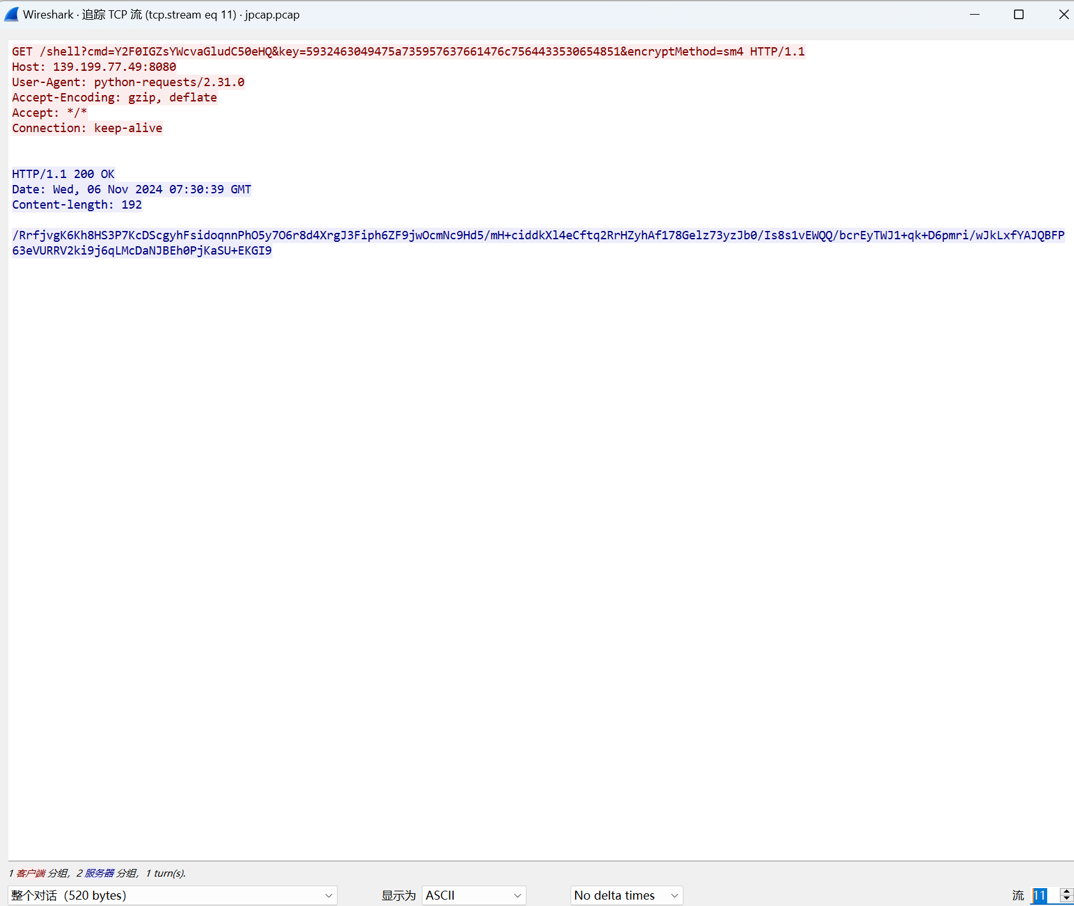The width and height of the screenshot is (1074, 906).
Task: Increase the stream number with the up arrow
Action: [x=1066, y=891]
